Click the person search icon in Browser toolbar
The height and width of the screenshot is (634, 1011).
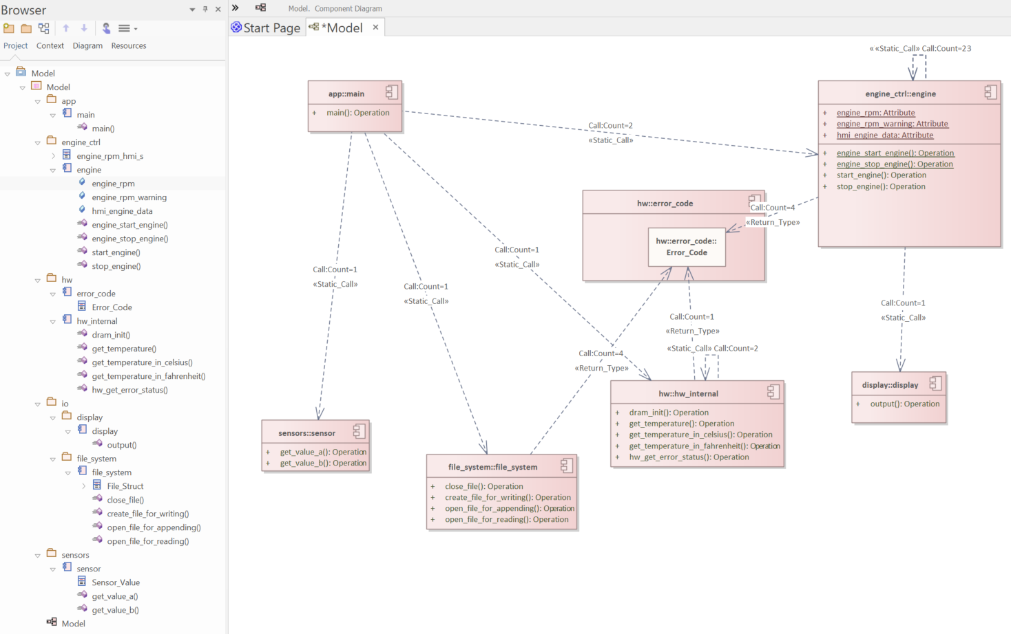106,28
